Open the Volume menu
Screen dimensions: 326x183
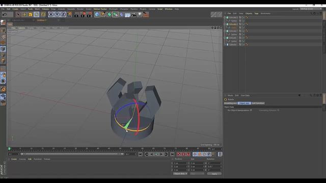pyautogui.click(x=45, y=9)
